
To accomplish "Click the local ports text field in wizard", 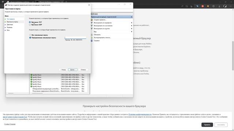I will [x=75, y=37].
